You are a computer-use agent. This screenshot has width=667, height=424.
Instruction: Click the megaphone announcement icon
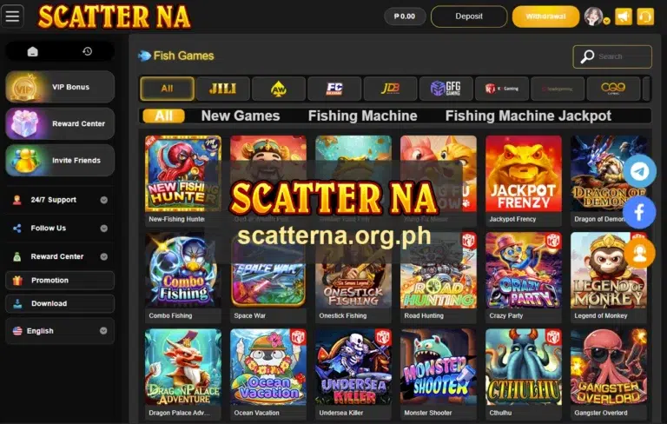(x=624, y=17)
